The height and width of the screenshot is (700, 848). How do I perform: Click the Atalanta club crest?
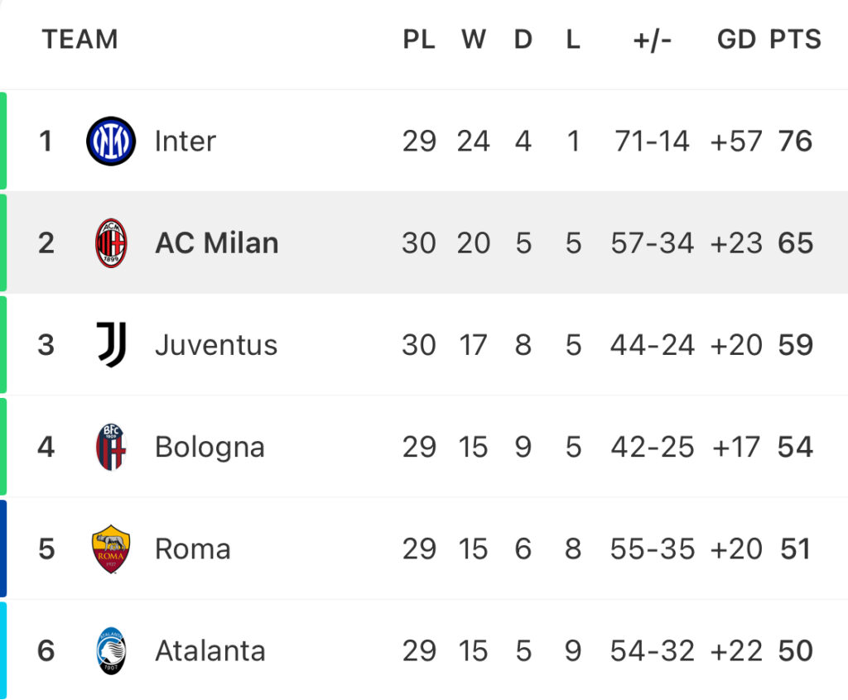[111, 651]
